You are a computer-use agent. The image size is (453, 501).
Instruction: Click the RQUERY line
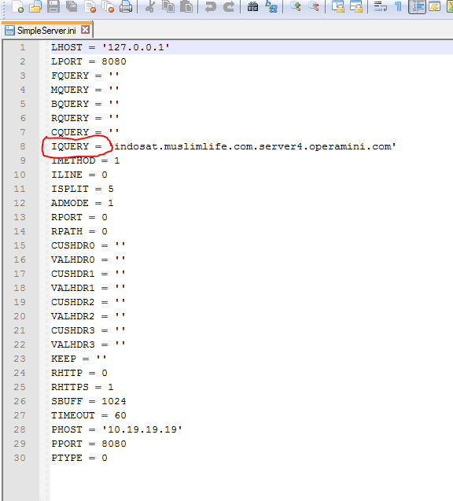click(x=85, y=118)
